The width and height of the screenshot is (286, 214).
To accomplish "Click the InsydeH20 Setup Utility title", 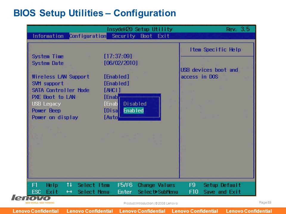I will click(x=139, y=29).
